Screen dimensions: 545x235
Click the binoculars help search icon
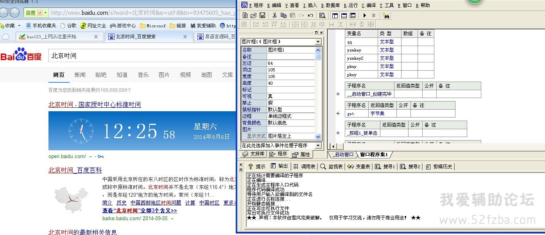coord(386,16)
